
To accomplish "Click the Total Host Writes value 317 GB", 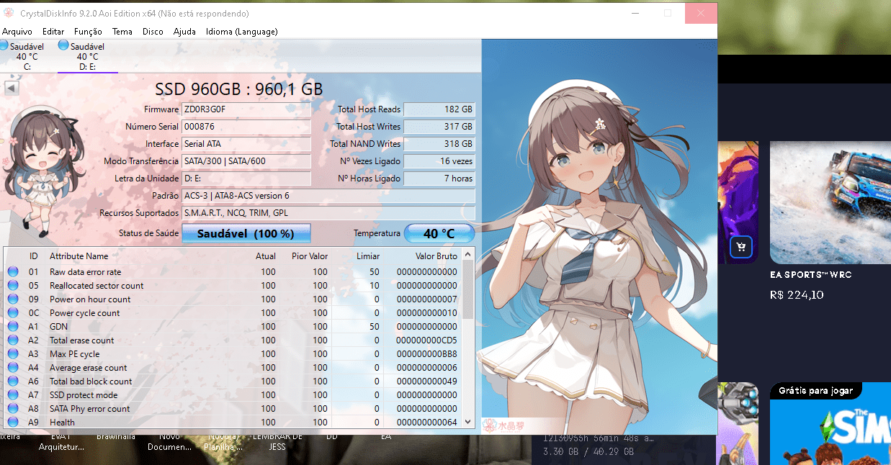I will [439, 127].
